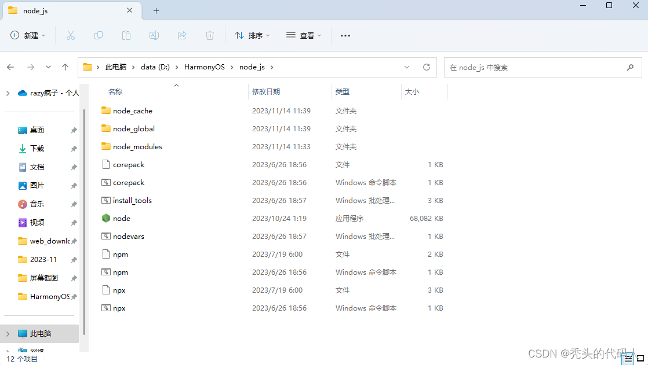The image size is (648, 365).
Task: Navigate to HarmonyOS in breadcrumb
Action: pos(205,67)
